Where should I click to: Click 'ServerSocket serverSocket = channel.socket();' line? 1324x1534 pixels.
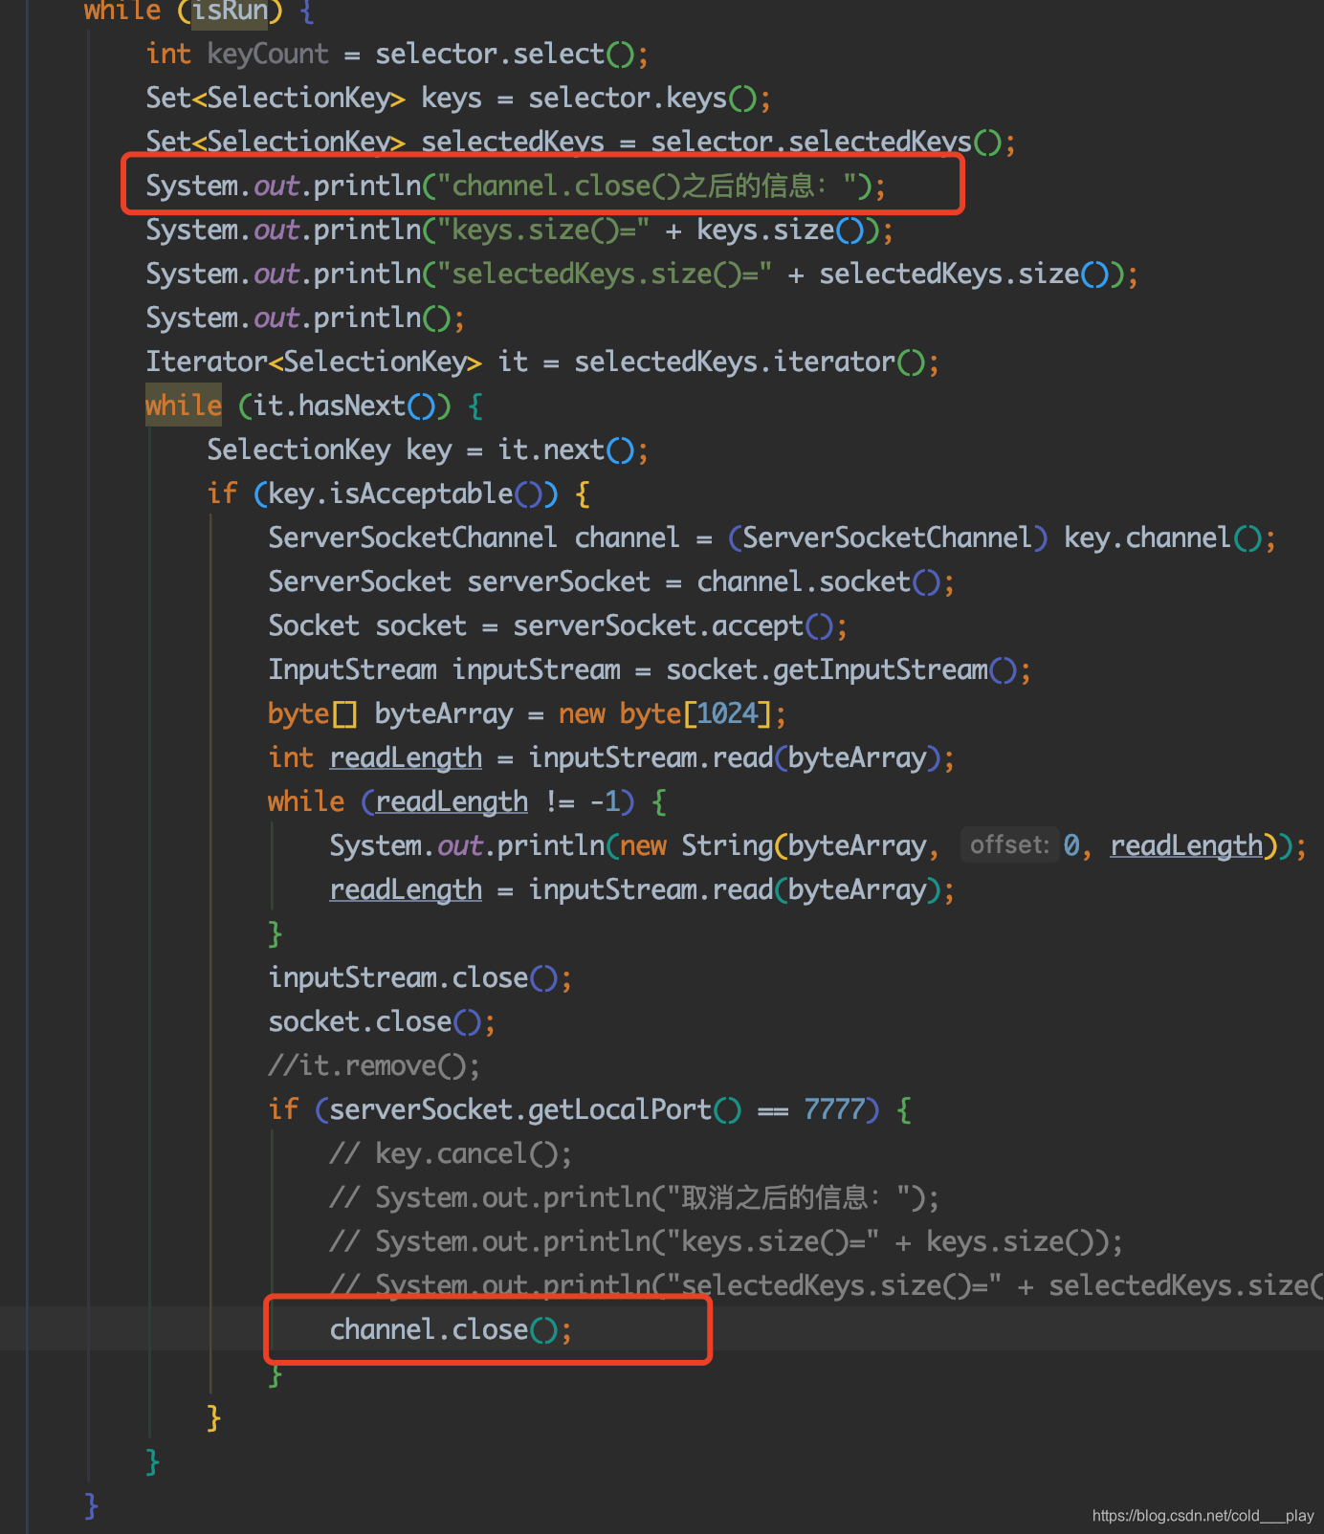pos(611,582)
